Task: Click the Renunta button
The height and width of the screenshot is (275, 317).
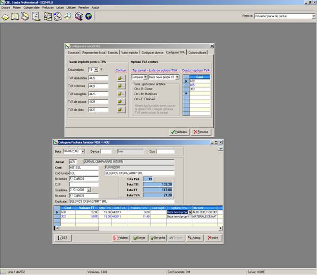Action: pyautogui.click(x=201, y=132)
